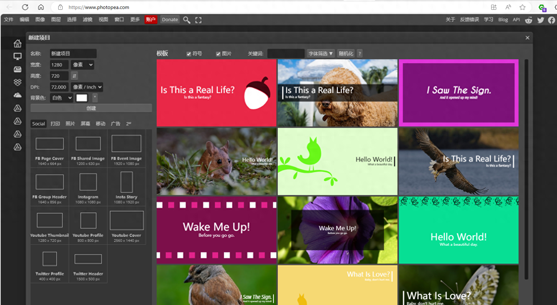Go to browser home page icon
The width and height of the screenshot is (557, 305).
tap(41, 7)
